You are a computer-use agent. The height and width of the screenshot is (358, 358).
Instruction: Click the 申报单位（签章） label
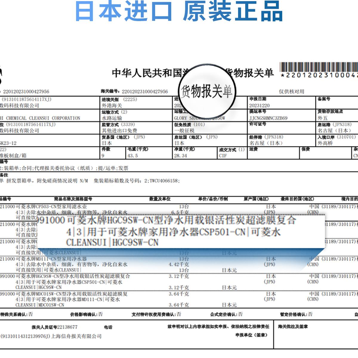(251, 335)
